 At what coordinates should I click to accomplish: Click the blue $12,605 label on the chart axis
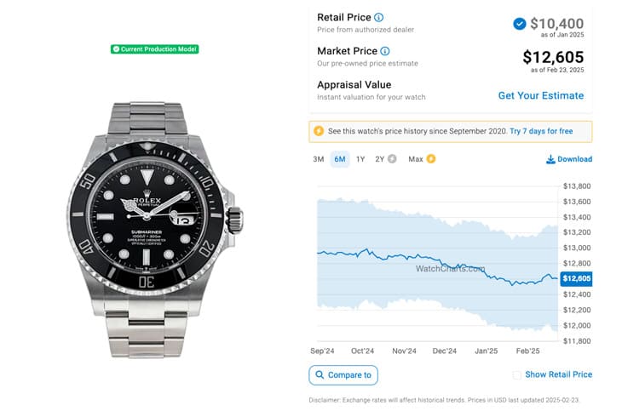tap(579, 278)
